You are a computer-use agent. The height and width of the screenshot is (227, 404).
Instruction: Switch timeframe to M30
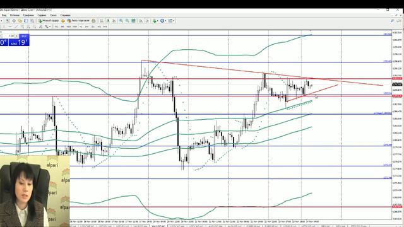pyautogui.click(x=74, y=26)
